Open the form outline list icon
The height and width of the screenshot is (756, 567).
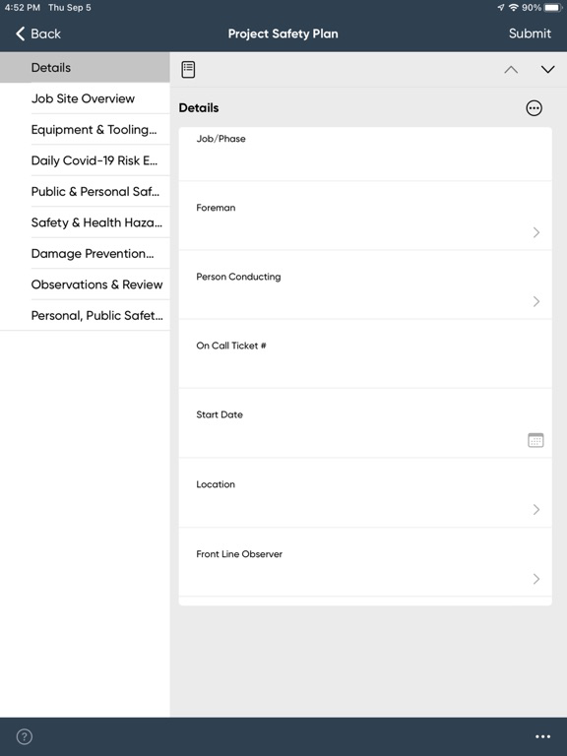point(188,70)
